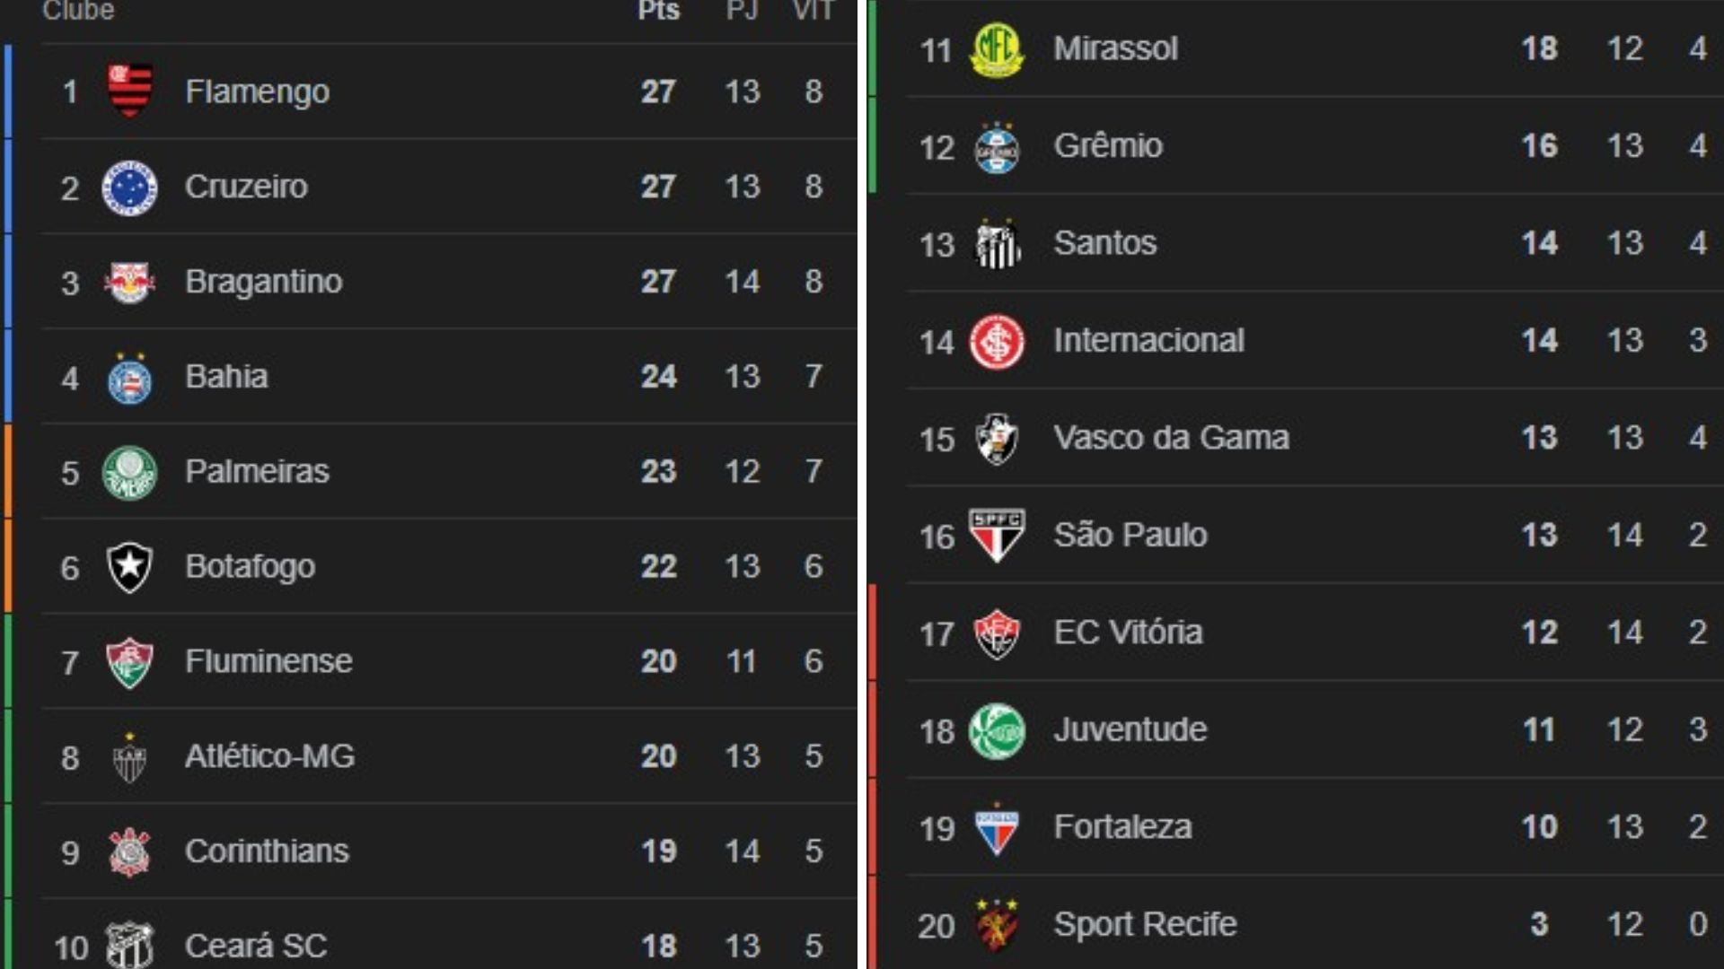Click the Grêmio team name

1108,145
